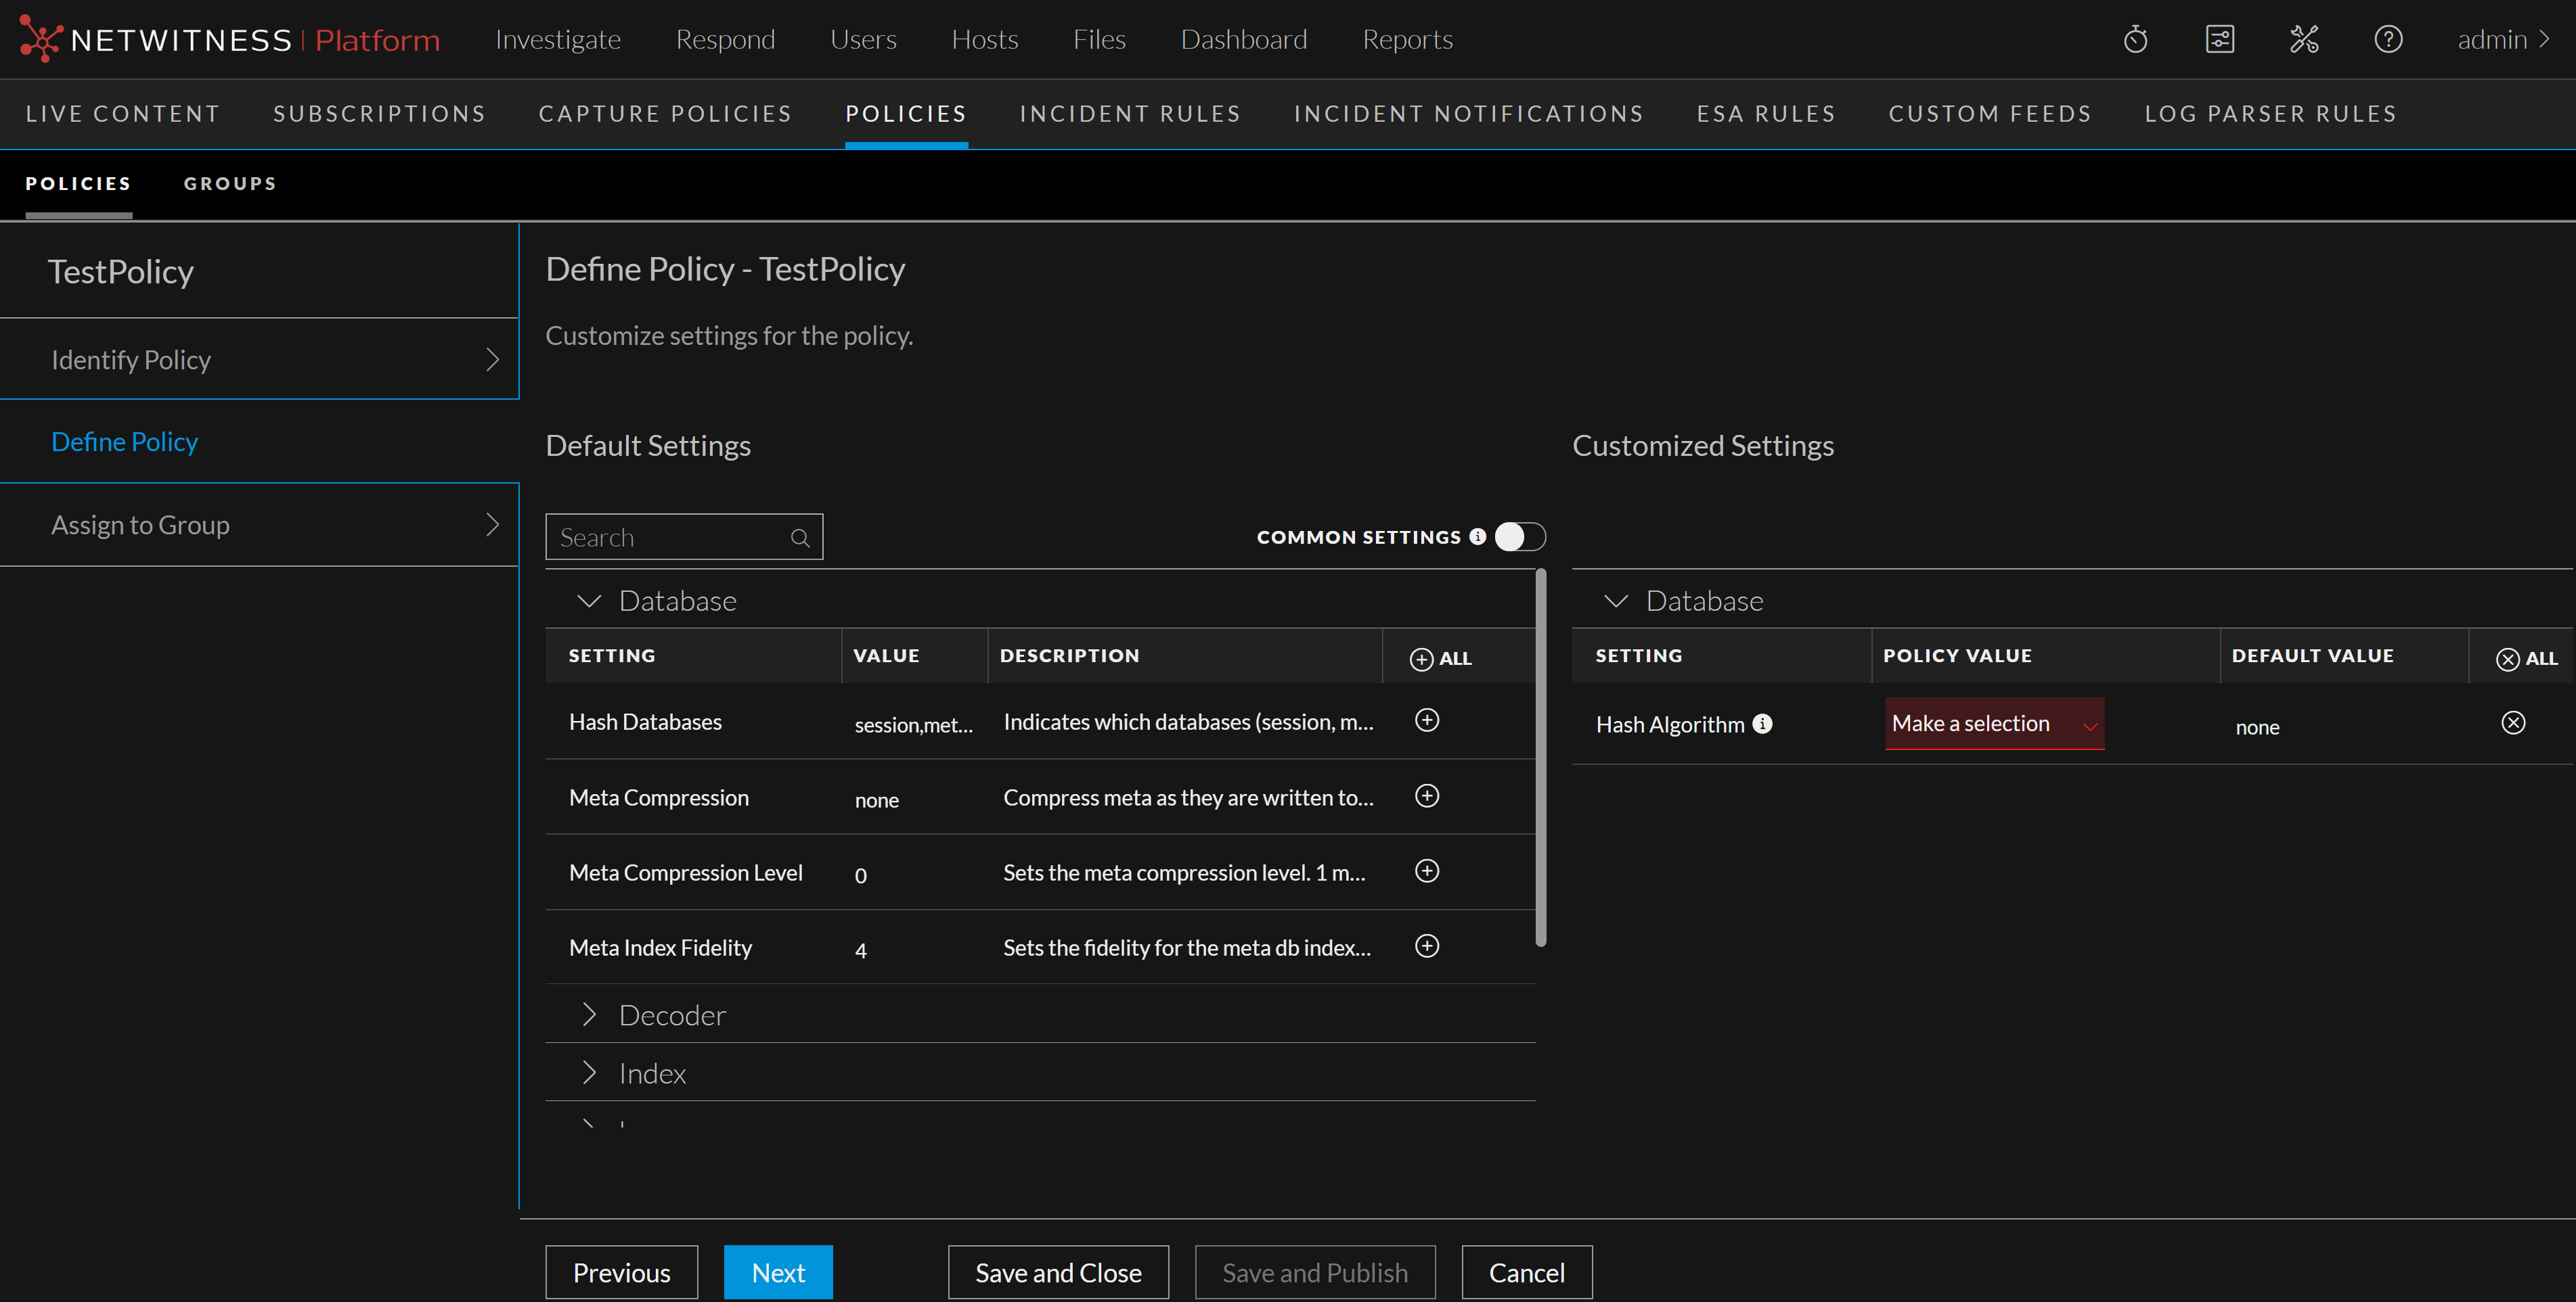Click the admin tools wrench icon
The height and width of the screenshot is (1302, 2576).
tap(2304, 40)
